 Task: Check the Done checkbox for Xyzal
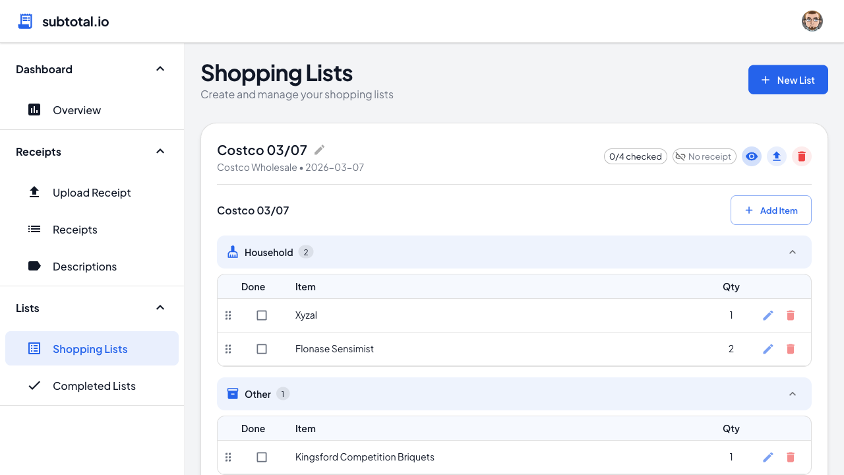click(x=262, y=315)
